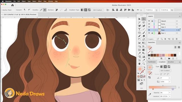
Task: Select the Direct Selection tool
Action: click(x=144, y=19)
